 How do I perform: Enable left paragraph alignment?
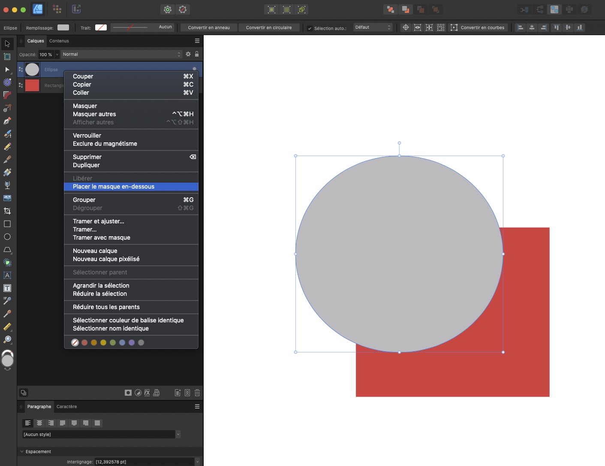(x=28, y=423)
